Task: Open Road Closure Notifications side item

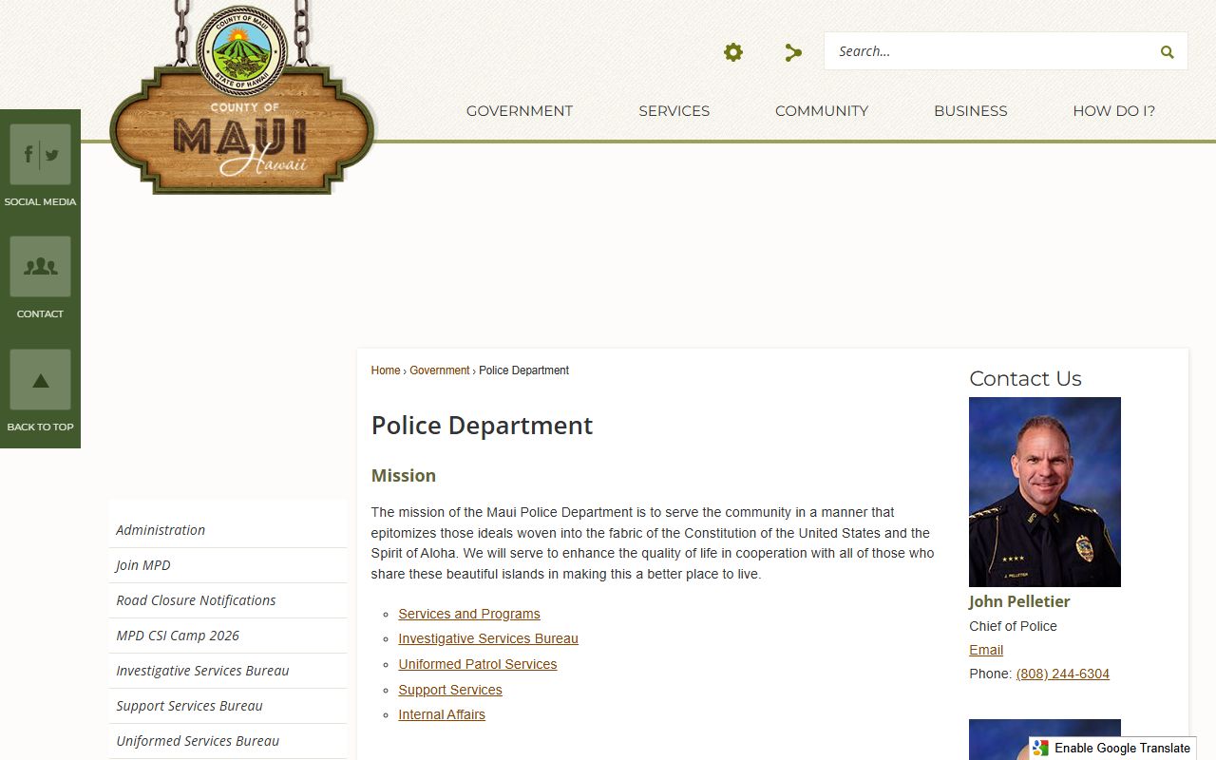Action: point(228,600)
